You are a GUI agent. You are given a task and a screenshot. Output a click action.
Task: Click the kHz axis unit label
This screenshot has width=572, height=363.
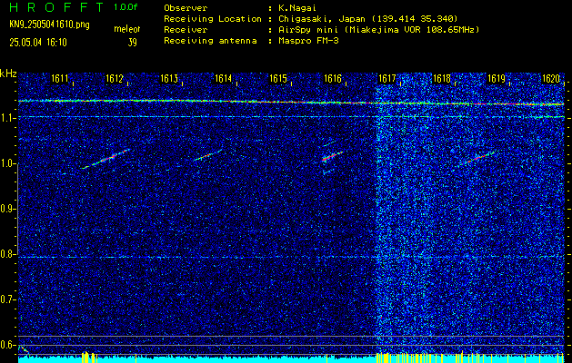pos(8,74)
